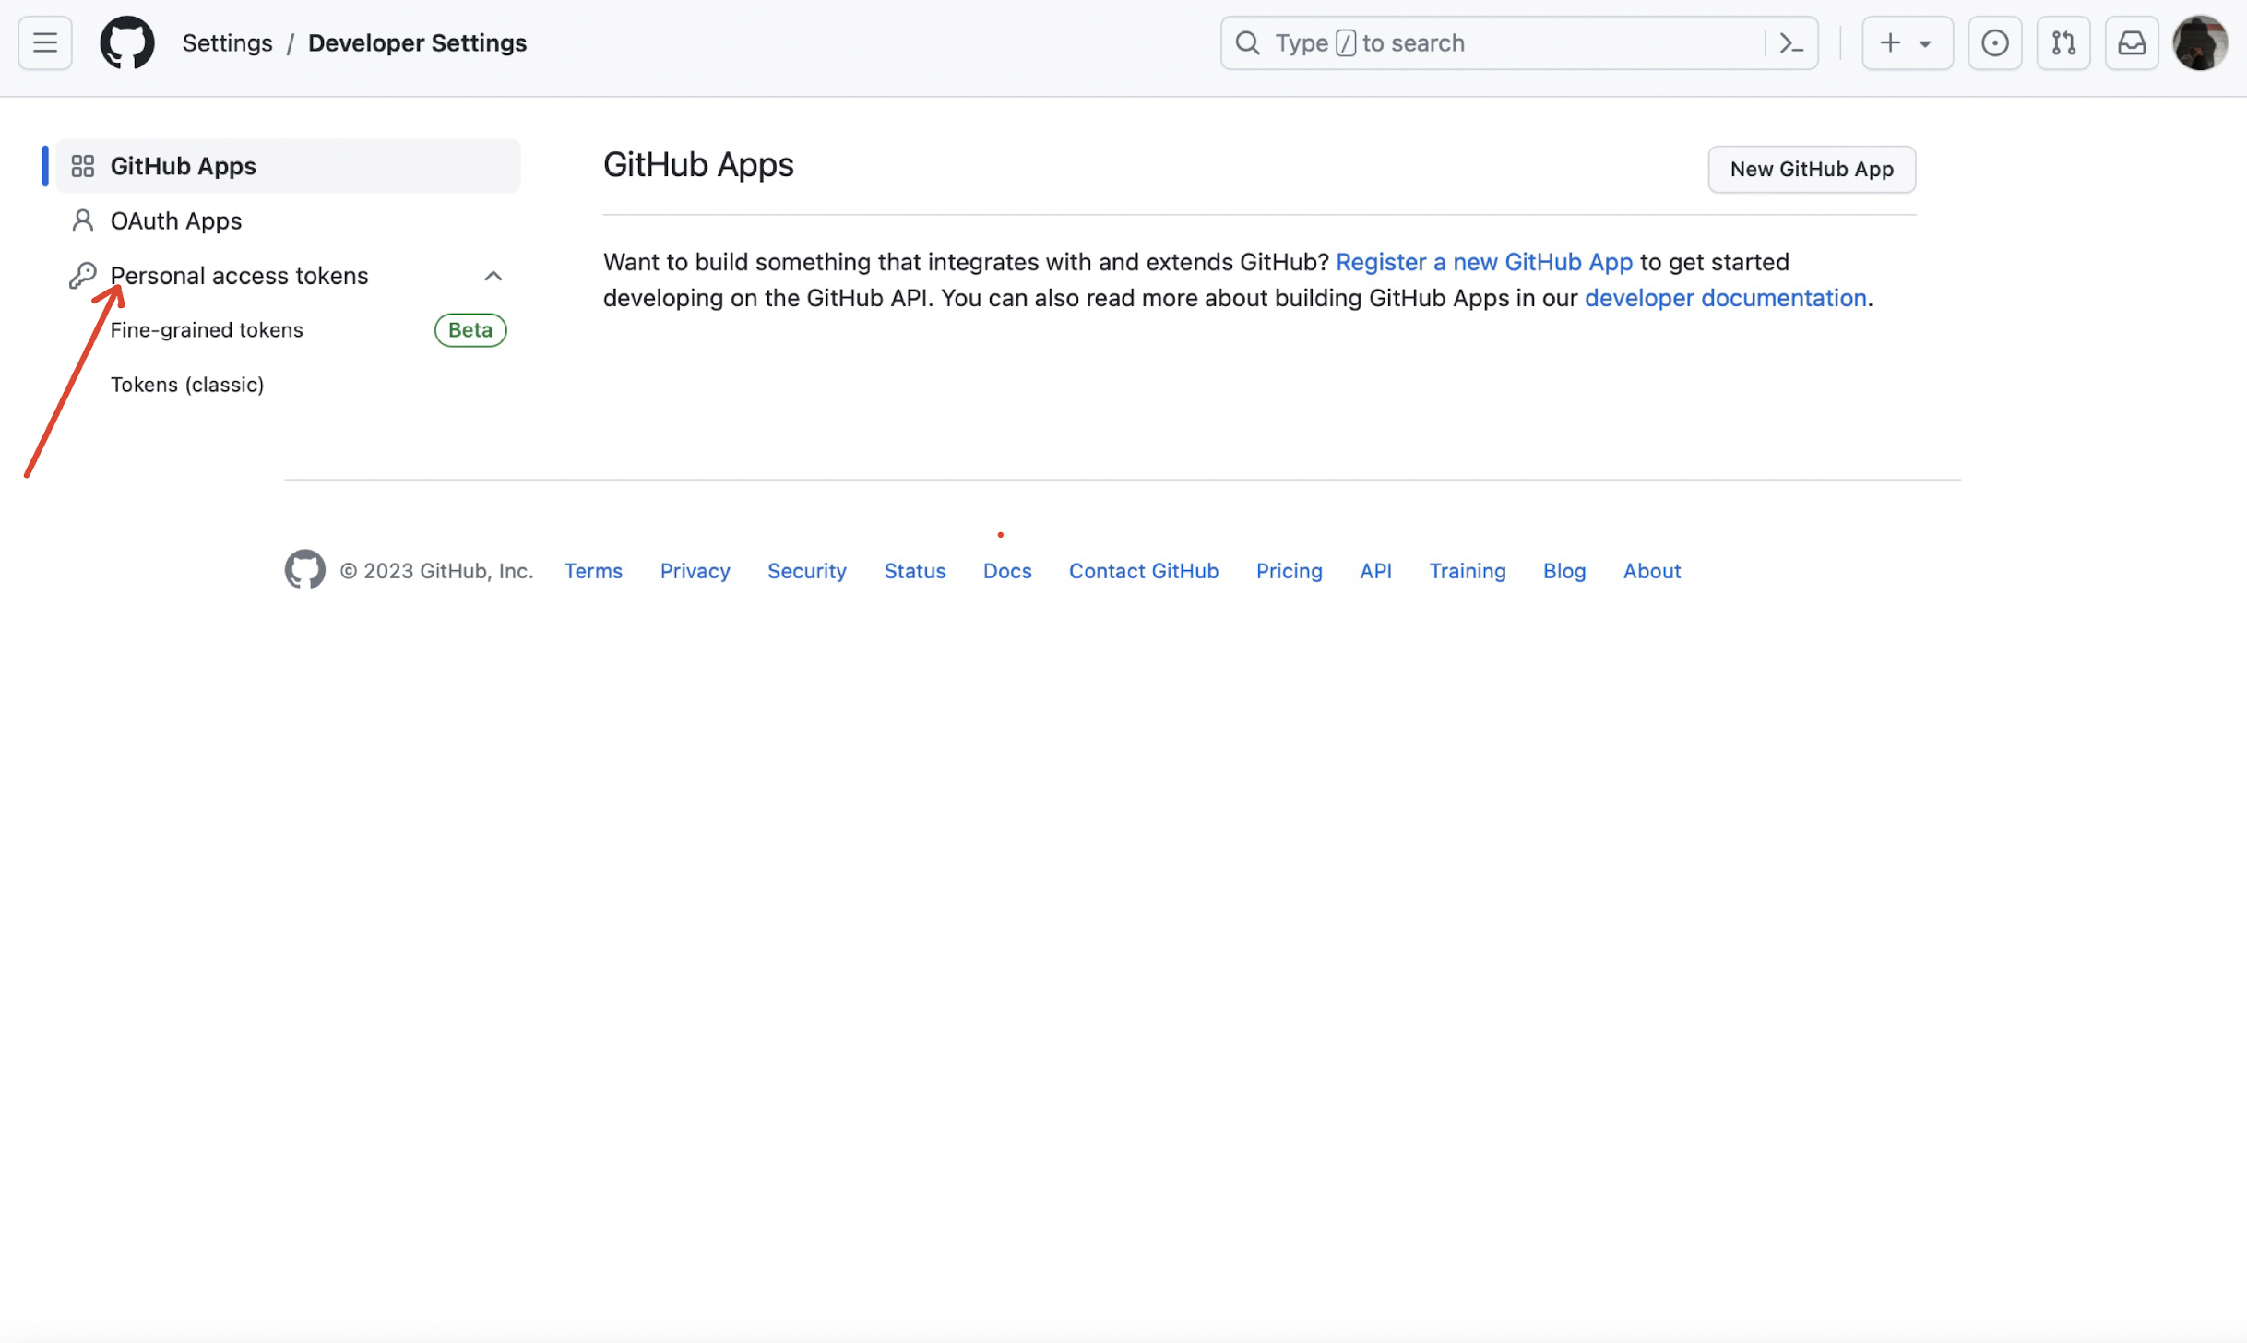Viewport: 2247px width, 1343px height.
Task: Collapse the Personal access tokens section
Action: 493,276
